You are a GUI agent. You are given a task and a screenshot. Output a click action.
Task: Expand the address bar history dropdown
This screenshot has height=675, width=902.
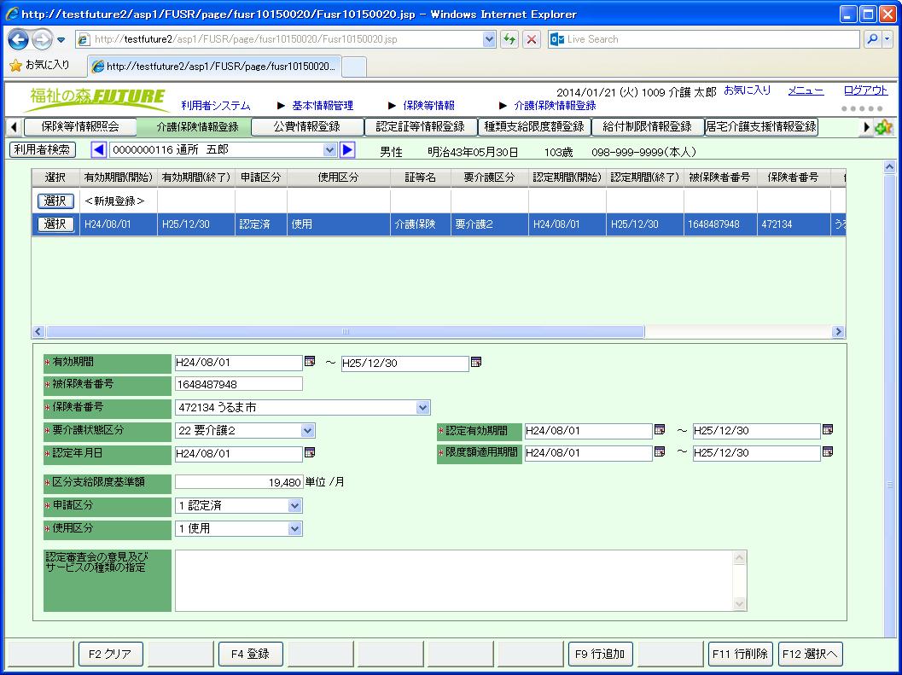pos(489,39)
